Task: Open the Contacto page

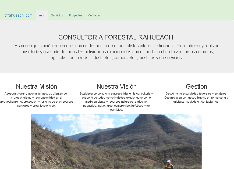Action: [x=94, y=15]
